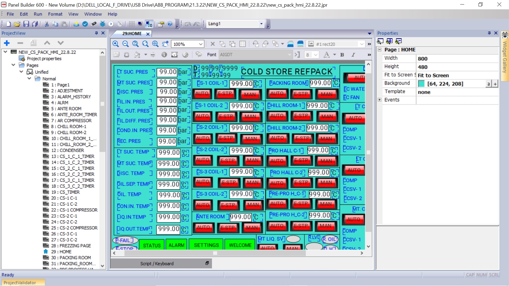
Task: Click the blue plus add page icon
Action: click(7, 43)
